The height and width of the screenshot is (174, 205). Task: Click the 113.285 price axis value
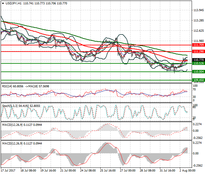pyautogui.click(x=198, y=21)
